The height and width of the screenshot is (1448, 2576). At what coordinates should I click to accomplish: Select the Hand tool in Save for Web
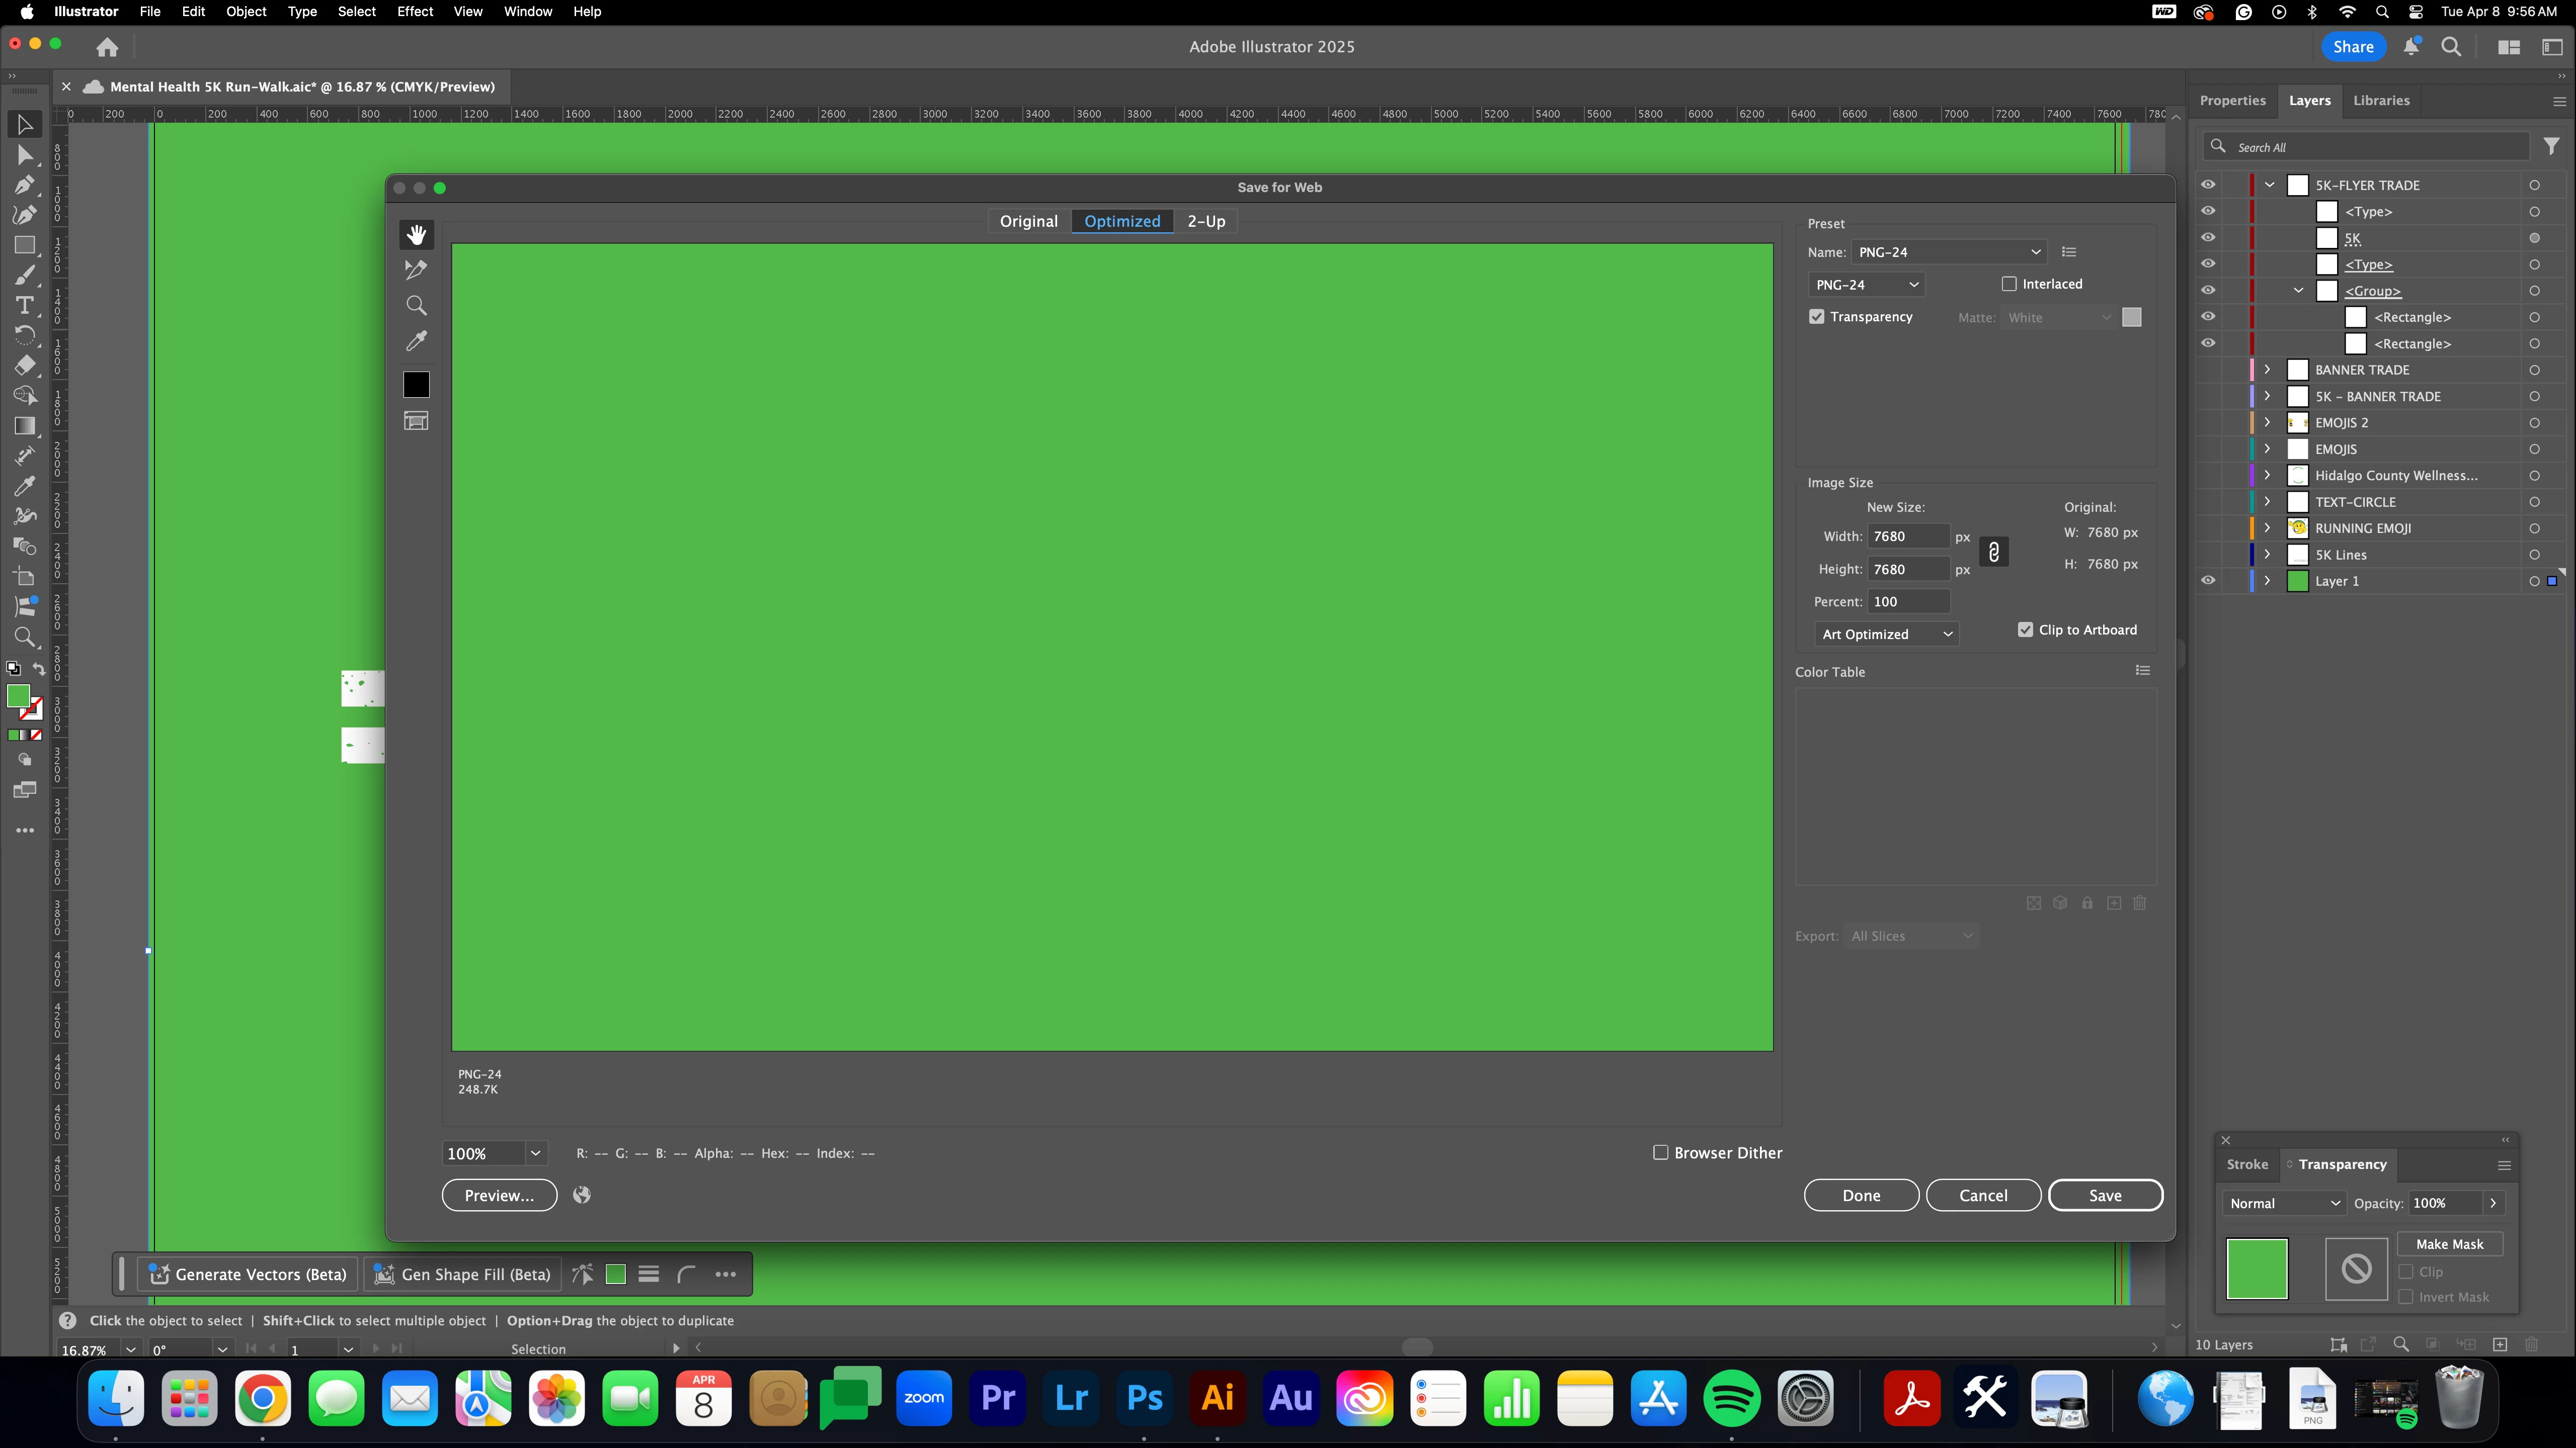[416, 234]
